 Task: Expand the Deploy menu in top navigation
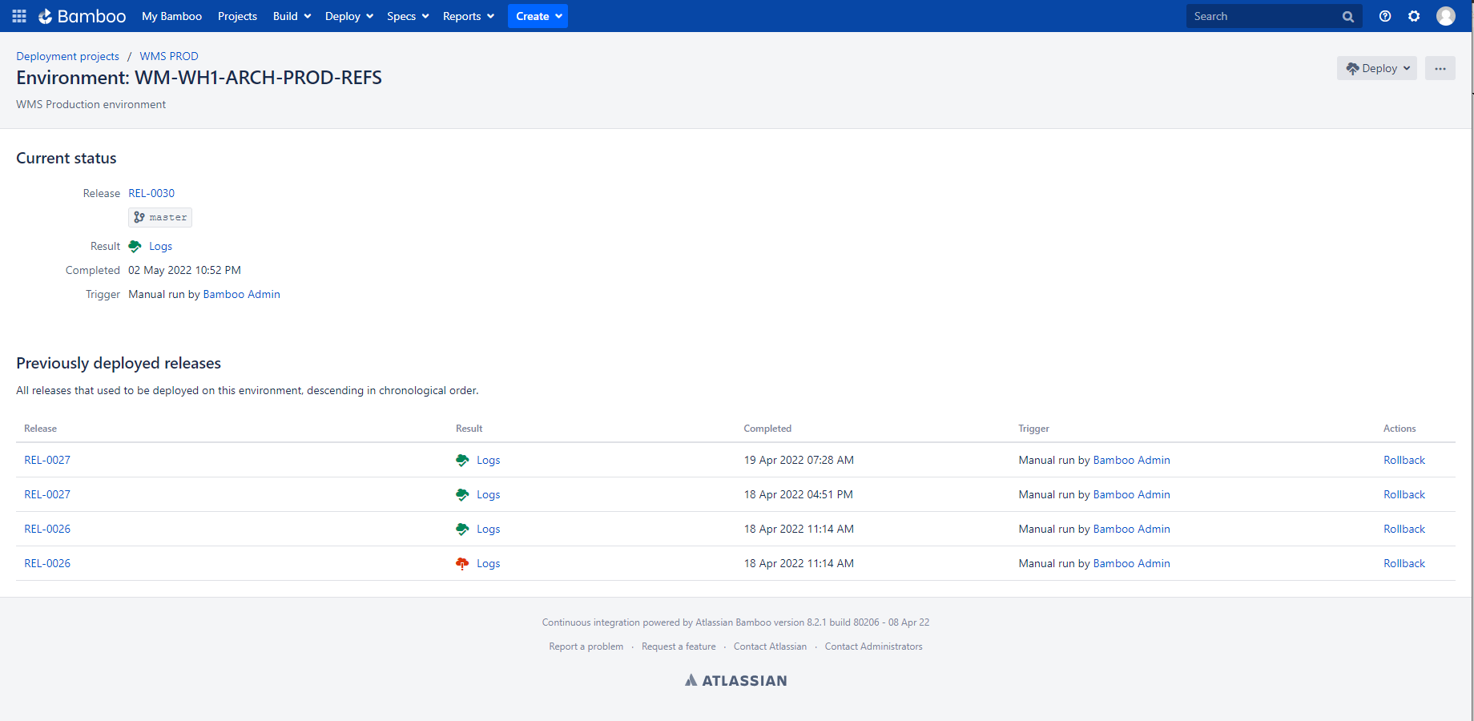[349, 16]
